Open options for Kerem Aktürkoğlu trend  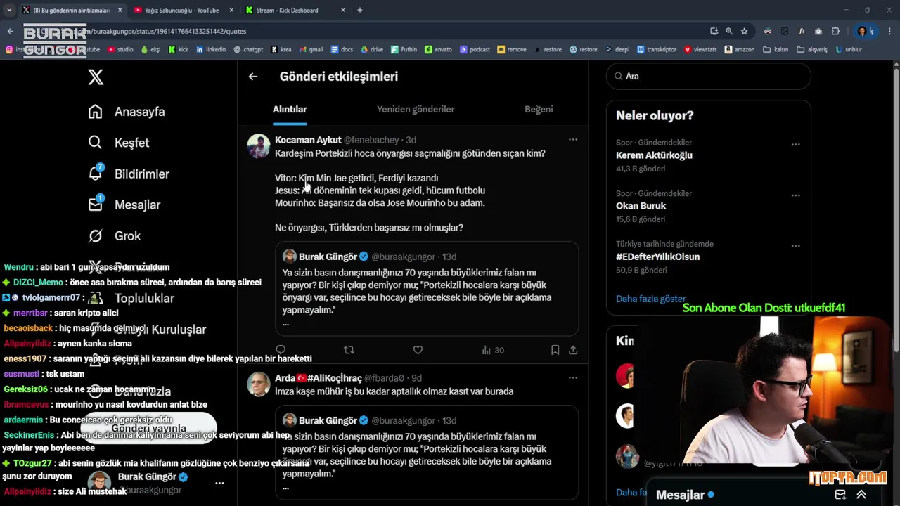(x=795, y=144)
